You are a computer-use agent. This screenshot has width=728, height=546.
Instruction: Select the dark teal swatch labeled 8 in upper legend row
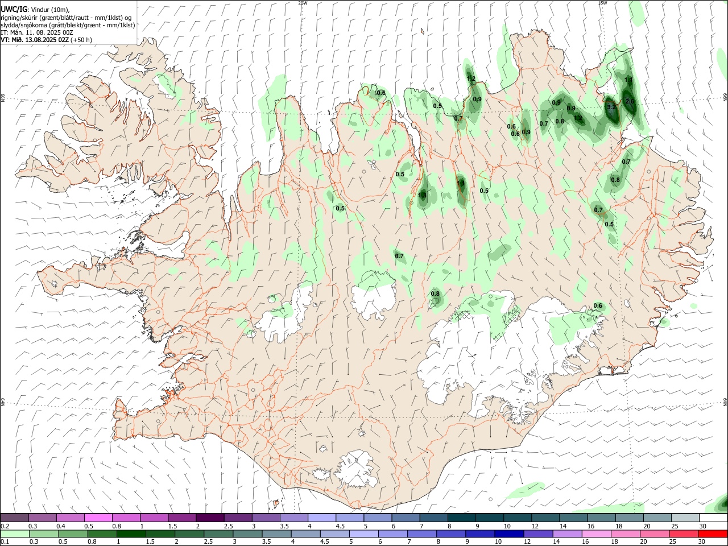click(461, 518)
